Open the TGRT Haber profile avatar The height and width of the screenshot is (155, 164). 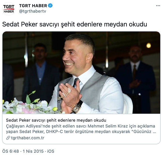[x=9, y=9]
